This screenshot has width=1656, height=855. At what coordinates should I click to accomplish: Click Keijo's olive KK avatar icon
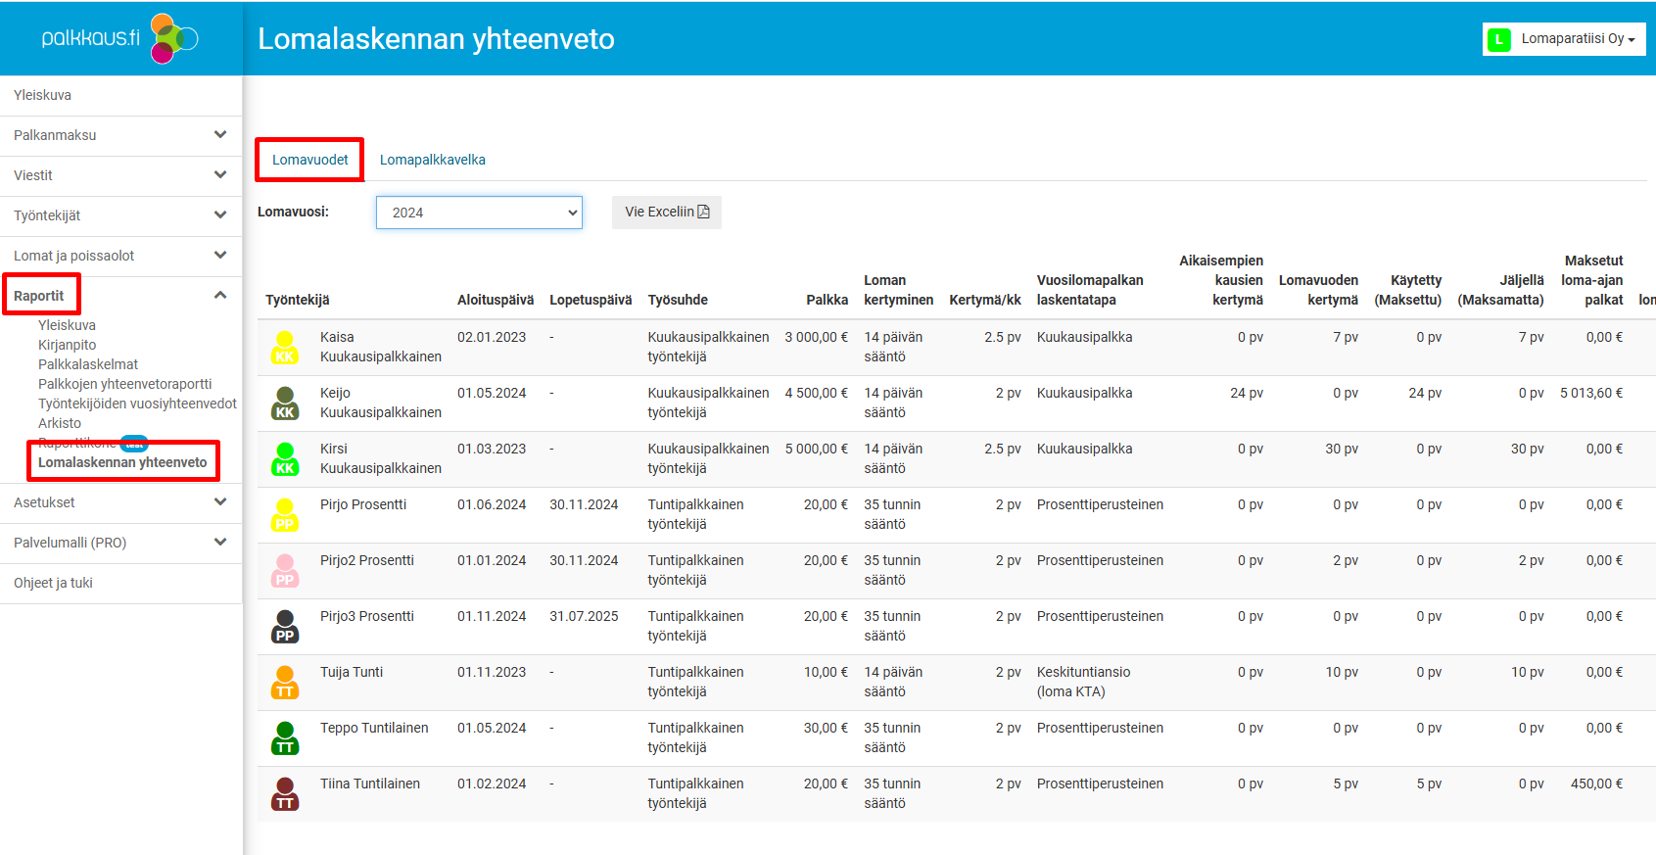click(285, 404)
